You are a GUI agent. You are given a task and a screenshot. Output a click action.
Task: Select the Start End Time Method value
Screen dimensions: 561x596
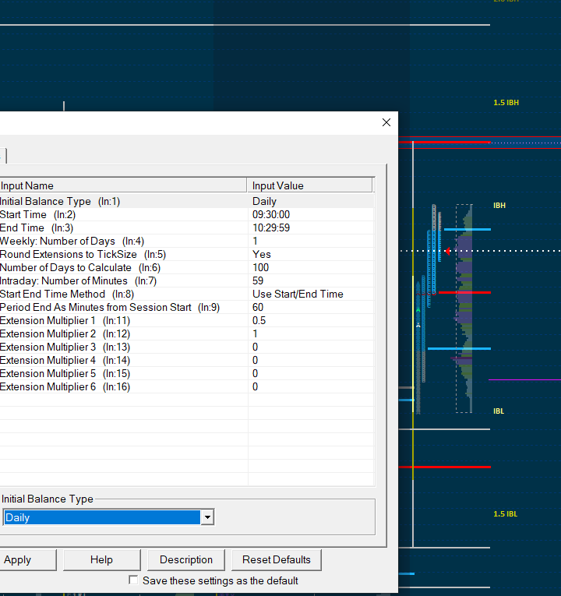point(298,294)
